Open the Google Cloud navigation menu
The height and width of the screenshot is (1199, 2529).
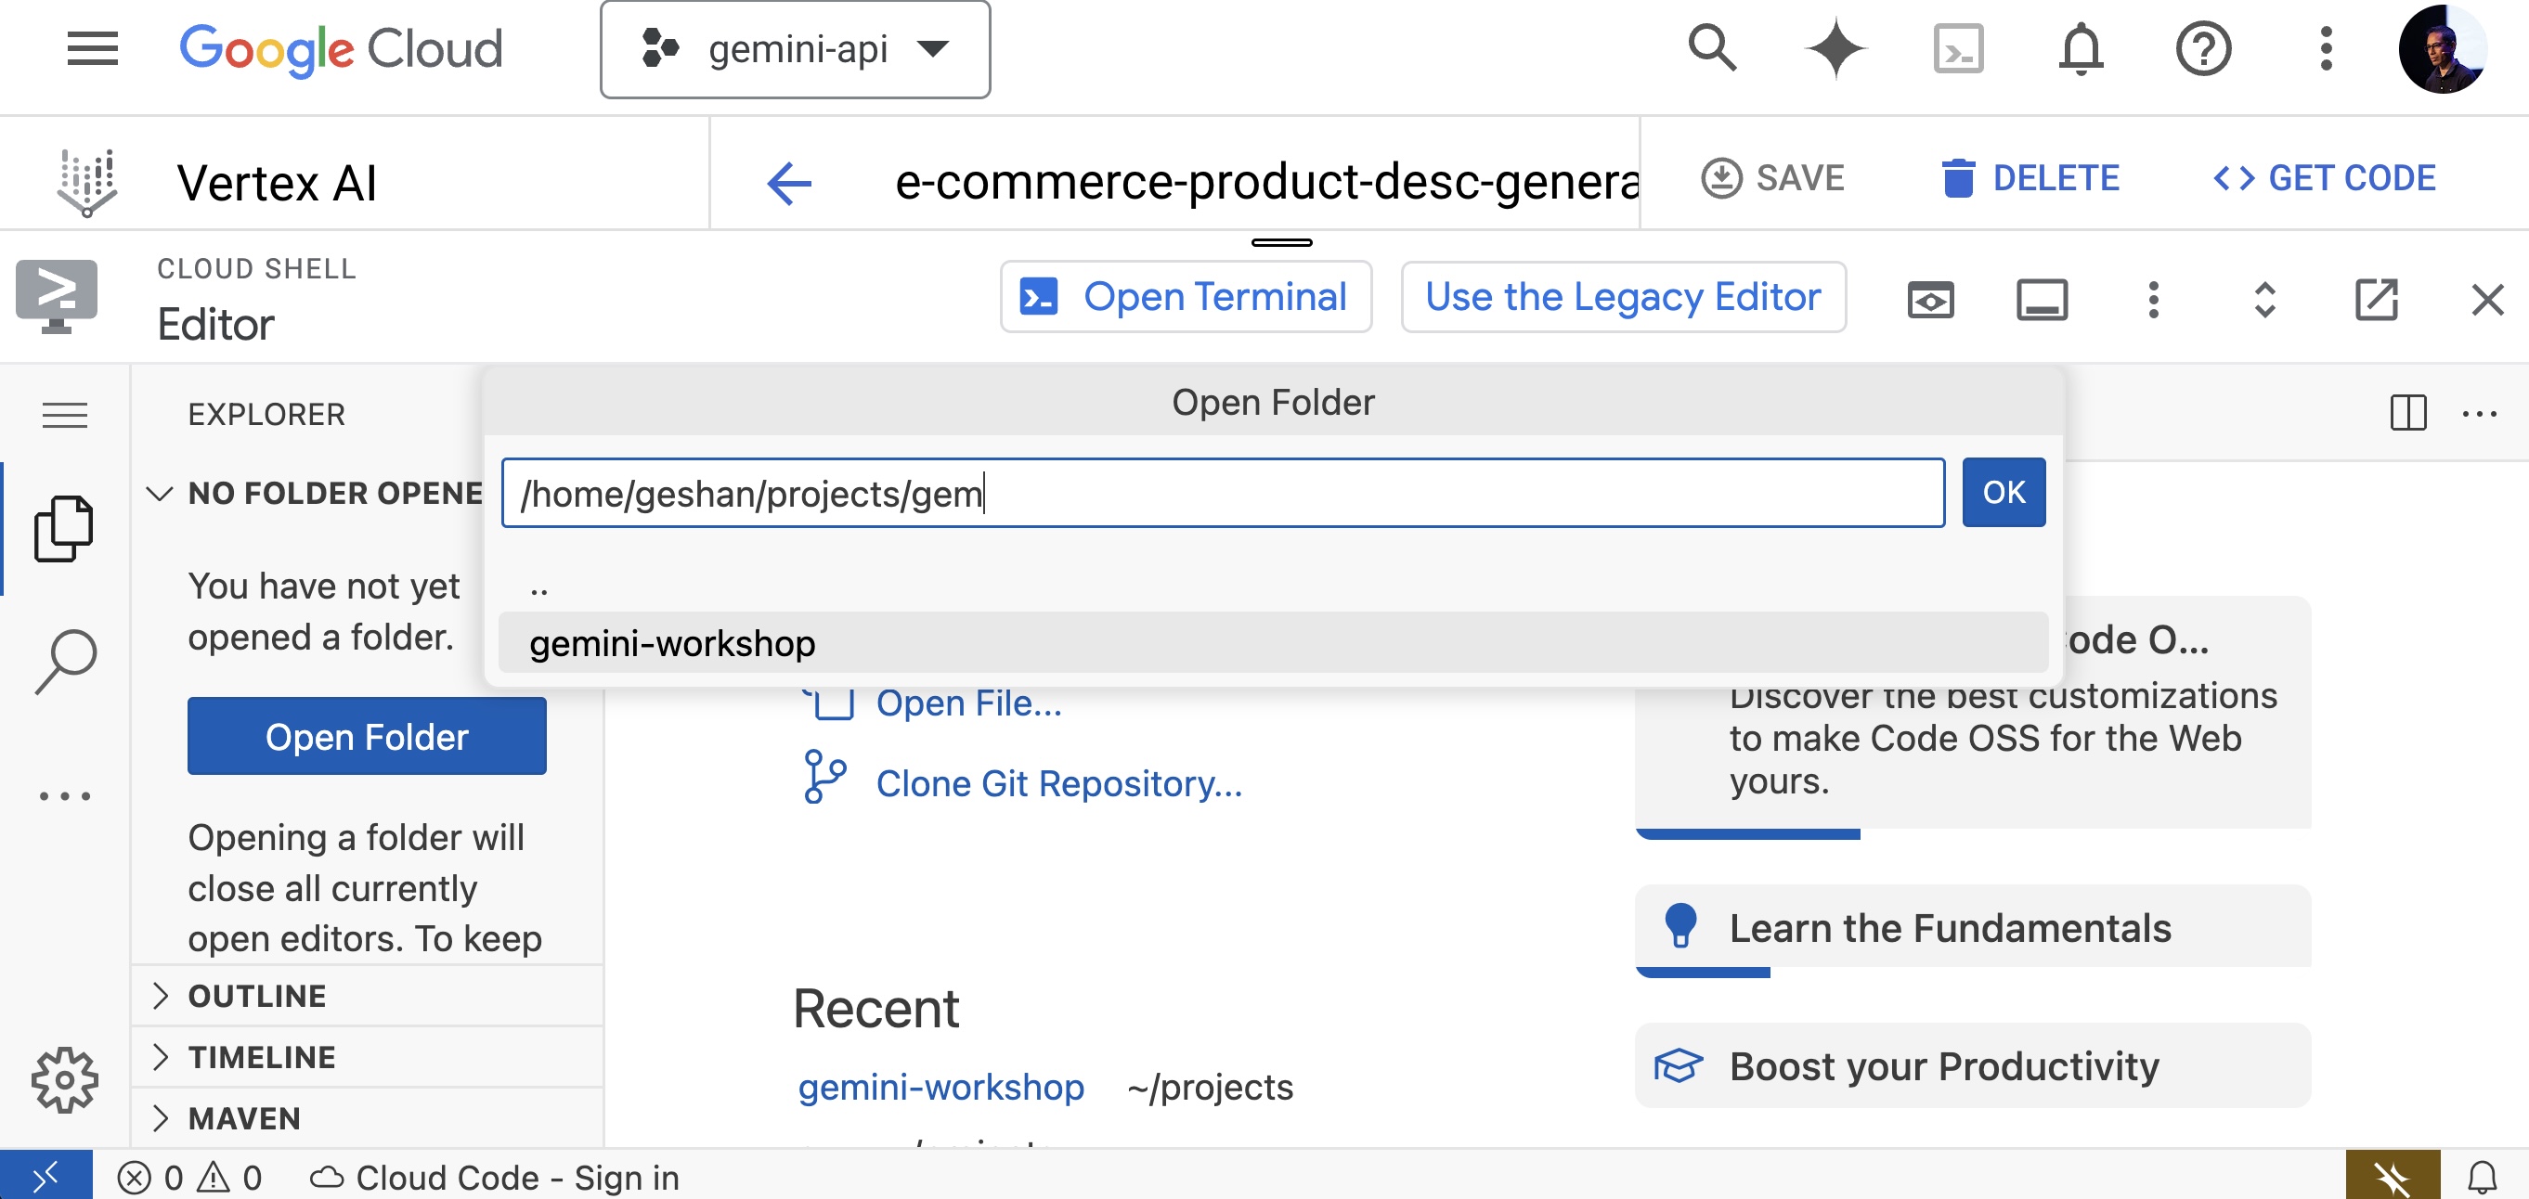[x=93, y=49]
